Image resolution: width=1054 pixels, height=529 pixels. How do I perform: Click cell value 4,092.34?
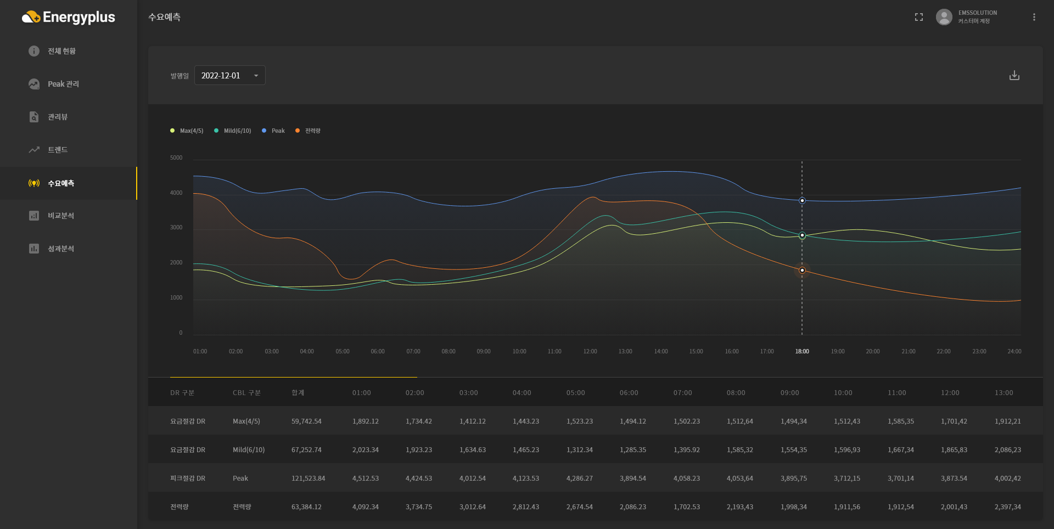point(366,507)
